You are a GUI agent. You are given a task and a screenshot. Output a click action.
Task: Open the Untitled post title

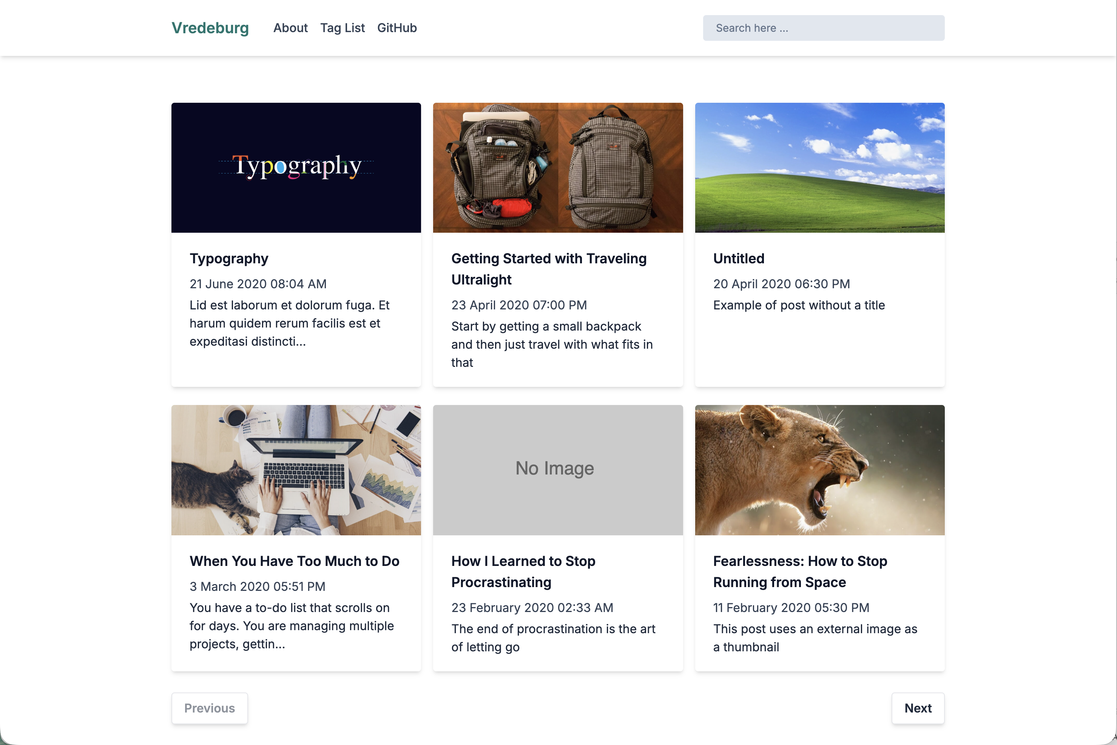tap(739, 258)
